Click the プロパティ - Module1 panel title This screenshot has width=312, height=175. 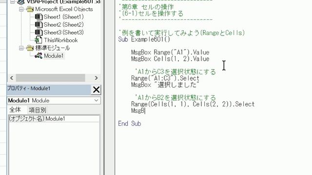click(x=29, y=88)
